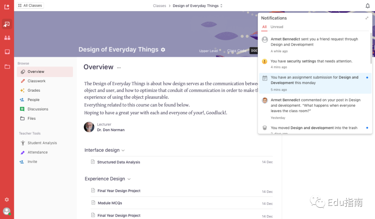The width and height of the screenshot is (375, 219).
Task: Click the Attendance label under Teacher Tools
Action: pyautogui.click(x=37, y=152)
